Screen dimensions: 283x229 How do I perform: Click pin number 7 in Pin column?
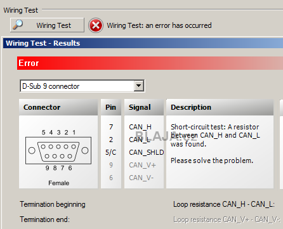tap(111, 127)
